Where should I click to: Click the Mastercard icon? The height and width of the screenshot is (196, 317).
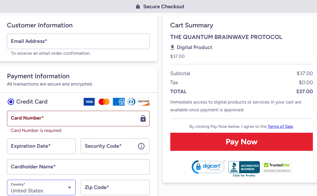click(104, 102)
